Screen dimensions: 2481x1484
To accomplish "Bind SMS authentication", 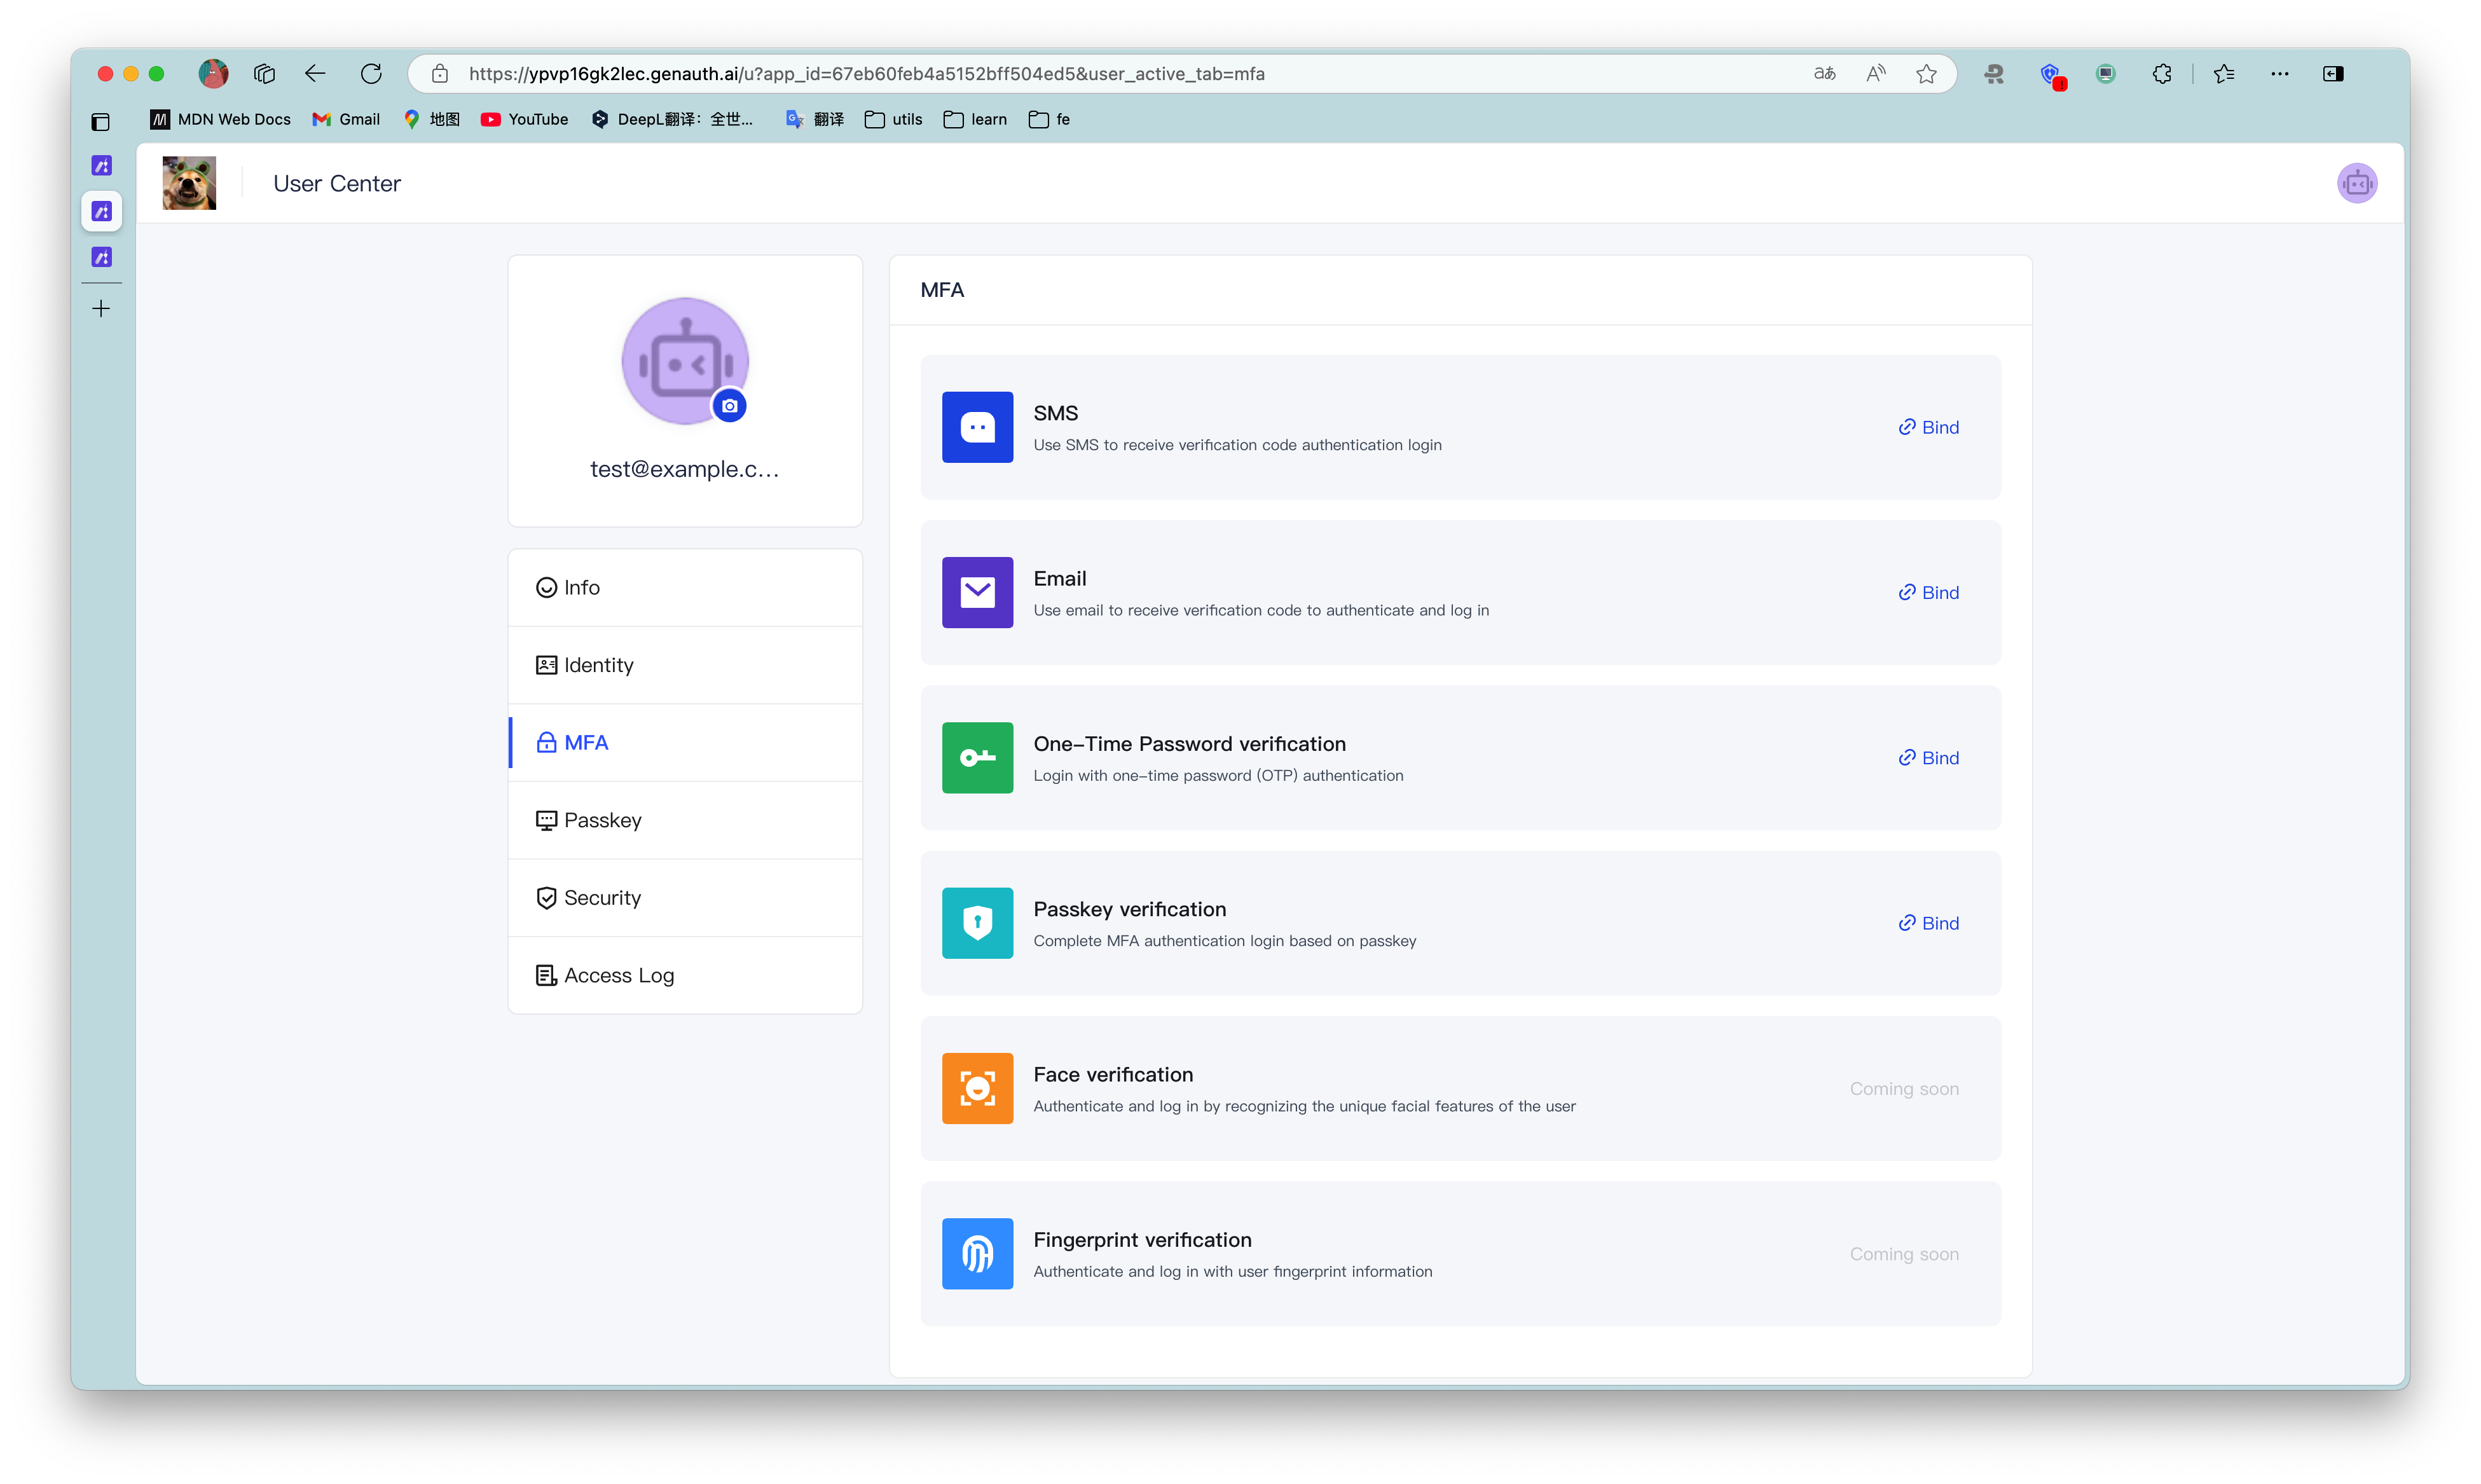I will tap(1928, 427).
